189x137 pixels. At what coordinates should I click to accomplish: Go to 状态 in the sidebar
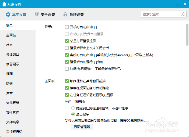coord(18,45)
